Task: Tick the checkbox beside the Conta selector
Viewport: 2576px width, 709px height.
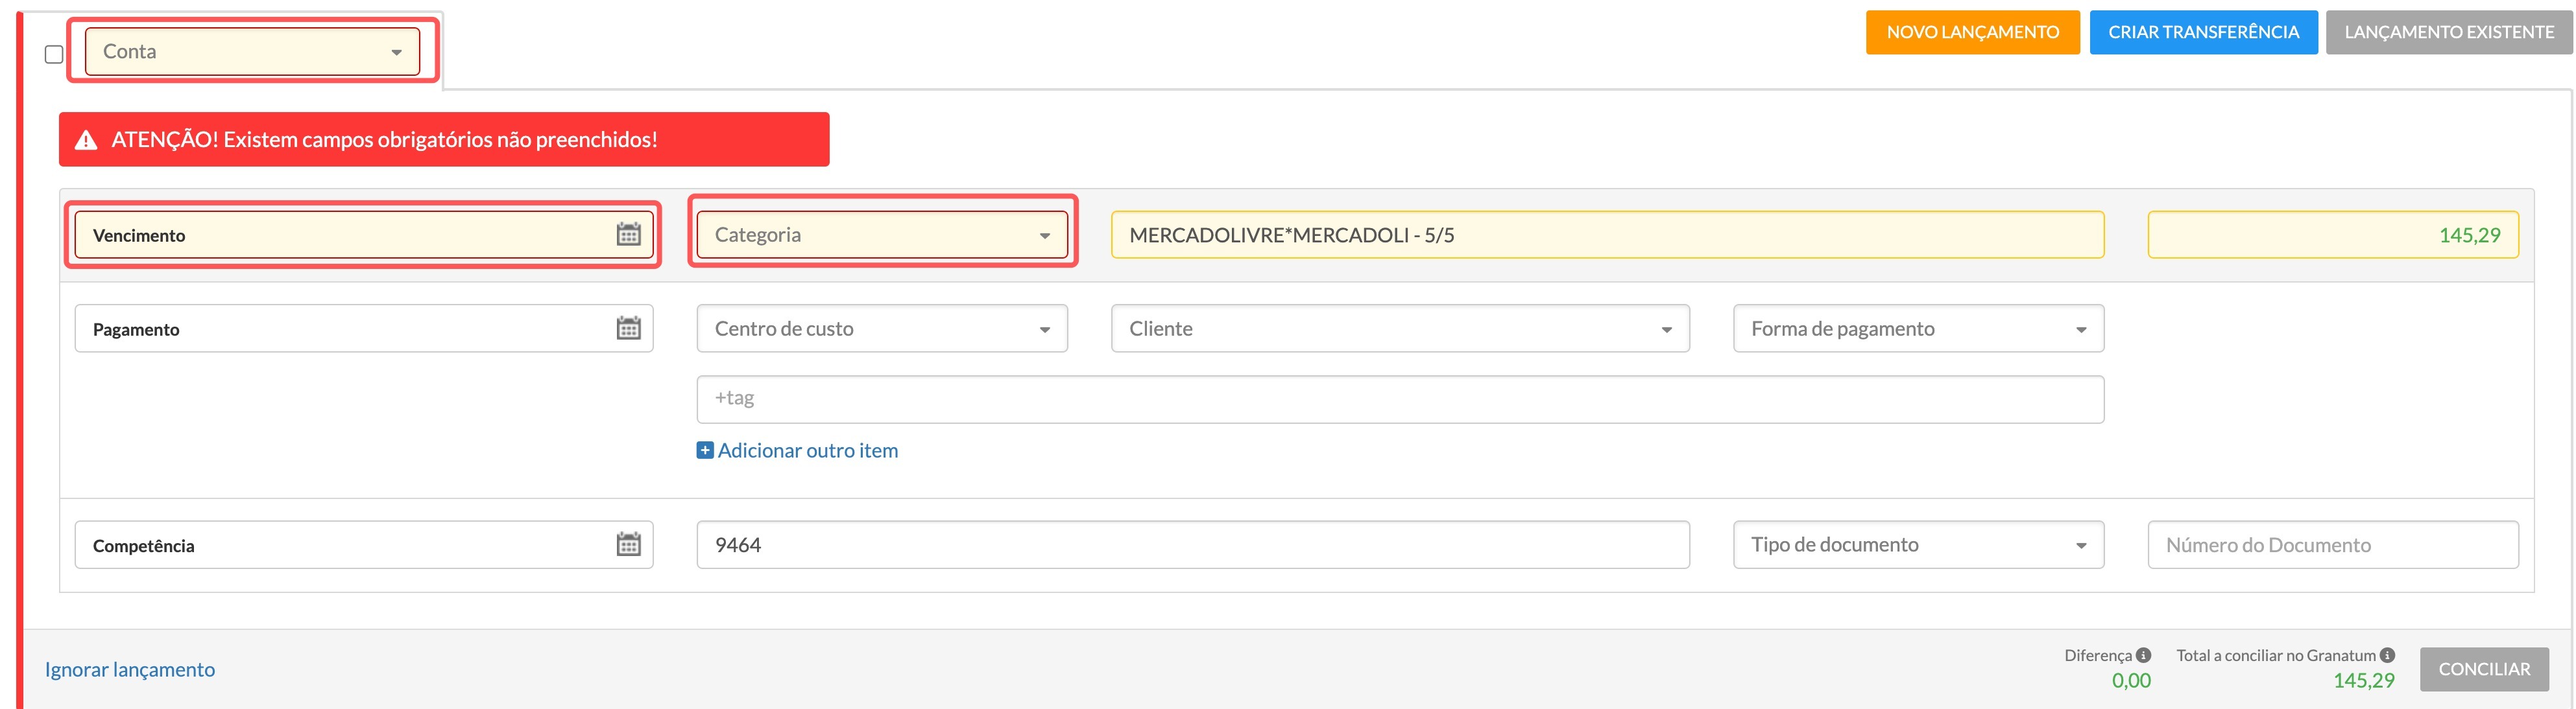Action: tap(54, 54)
